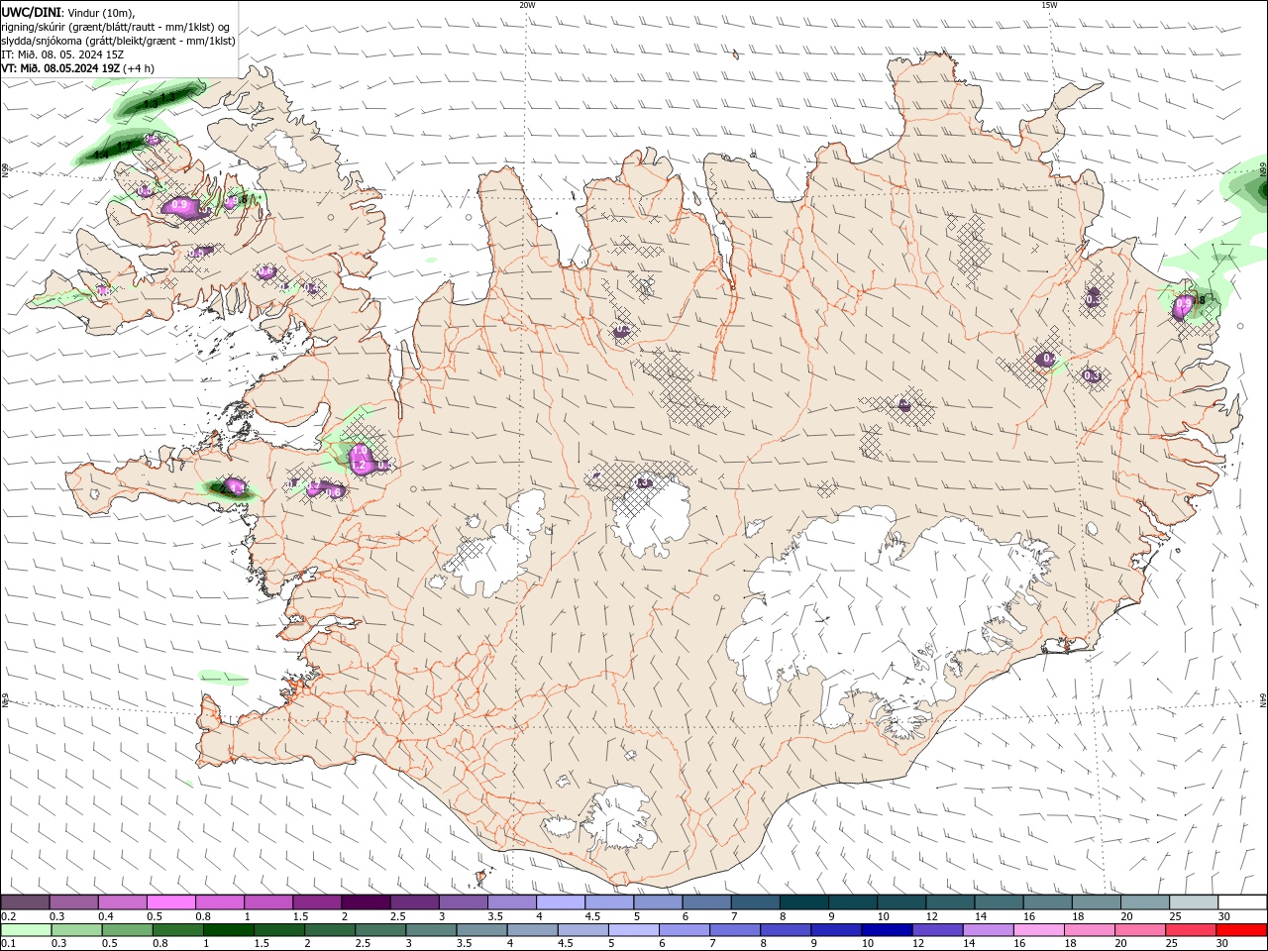Click the "(+4 h)" forecast offset text
The image size is (1268, 951).
[x=139, y=68]
